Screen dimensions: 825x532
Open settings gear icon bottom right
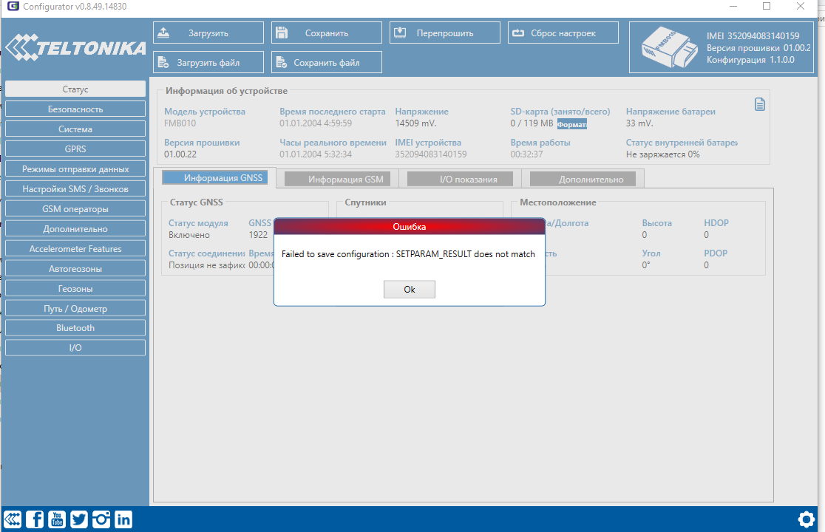pos(807,519)
